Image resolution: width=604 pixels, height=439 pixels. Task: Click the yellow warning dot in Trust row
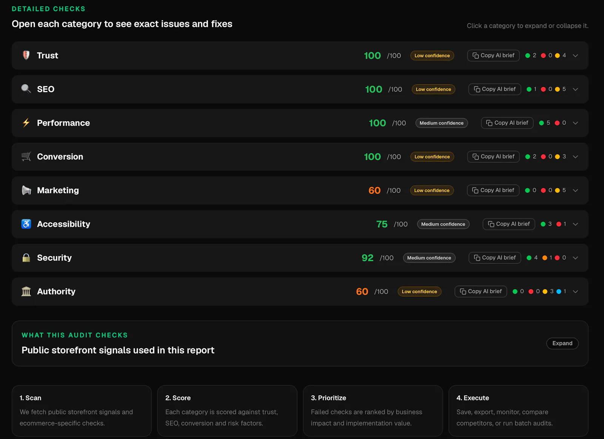558,55
